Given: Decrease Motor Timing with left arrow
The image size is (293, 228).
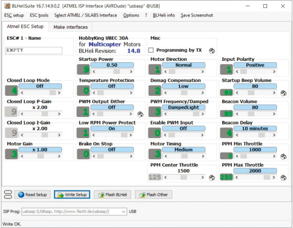Looking at the screenshot, I should click(x=166, y=156).
